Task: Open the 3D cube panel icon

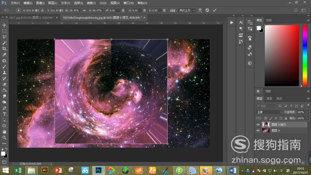Action: [250, 63]
